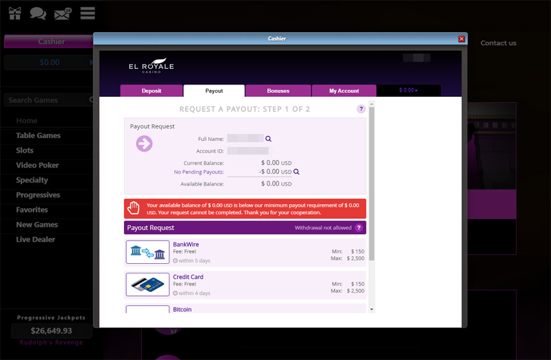Screen dimensions: 551x360
Task: Open the Progressives category
Action: coord(38,195)
